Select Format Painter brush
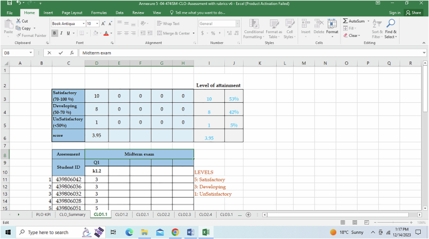The width and height of the screenshot is (429, 239). 19,35
